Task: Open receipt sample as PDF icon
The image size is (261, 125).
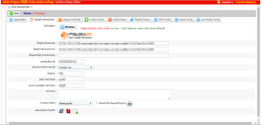Action: 68,111
